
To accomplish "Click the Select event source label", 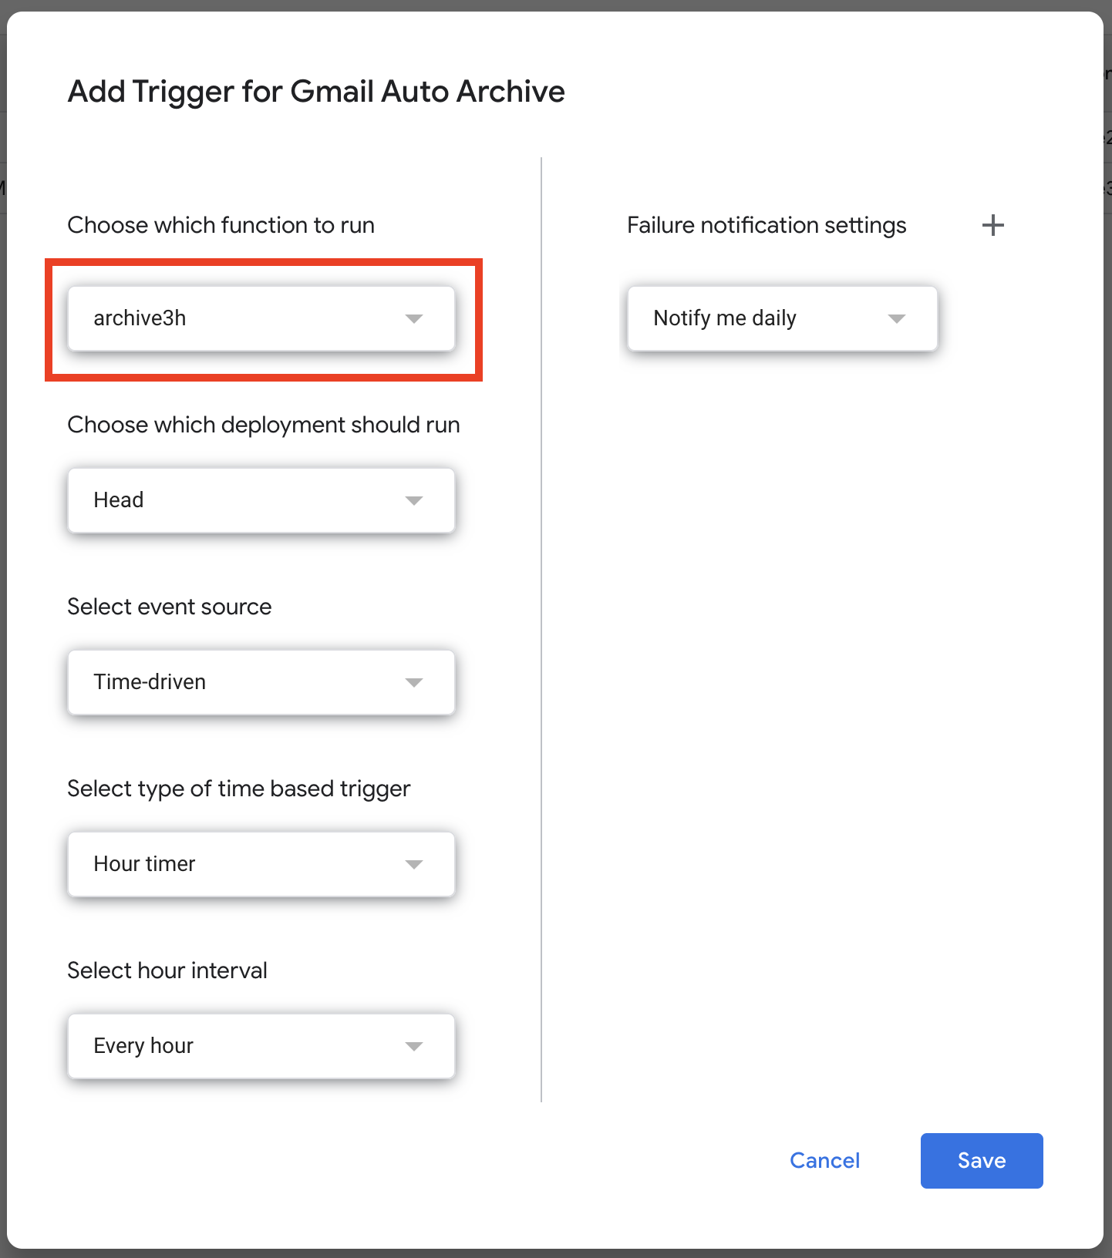I will tap(170, 607).
